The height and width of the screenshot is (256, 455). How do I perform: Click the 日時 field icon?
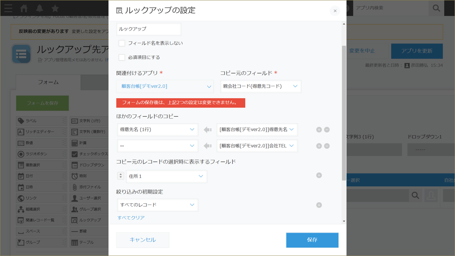click(x=21, y=187)
